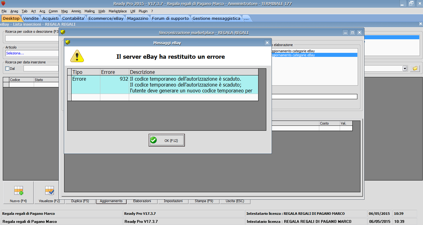This screenshot has width=423, height=225.
Task: Enable the Dal date checkbox
Action: point(7,68)
